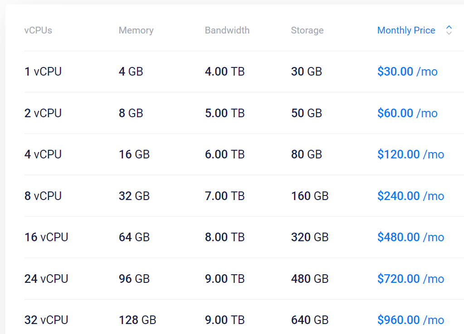
Task: Sort by the Memory column header
Action: [x=136, y=30]
